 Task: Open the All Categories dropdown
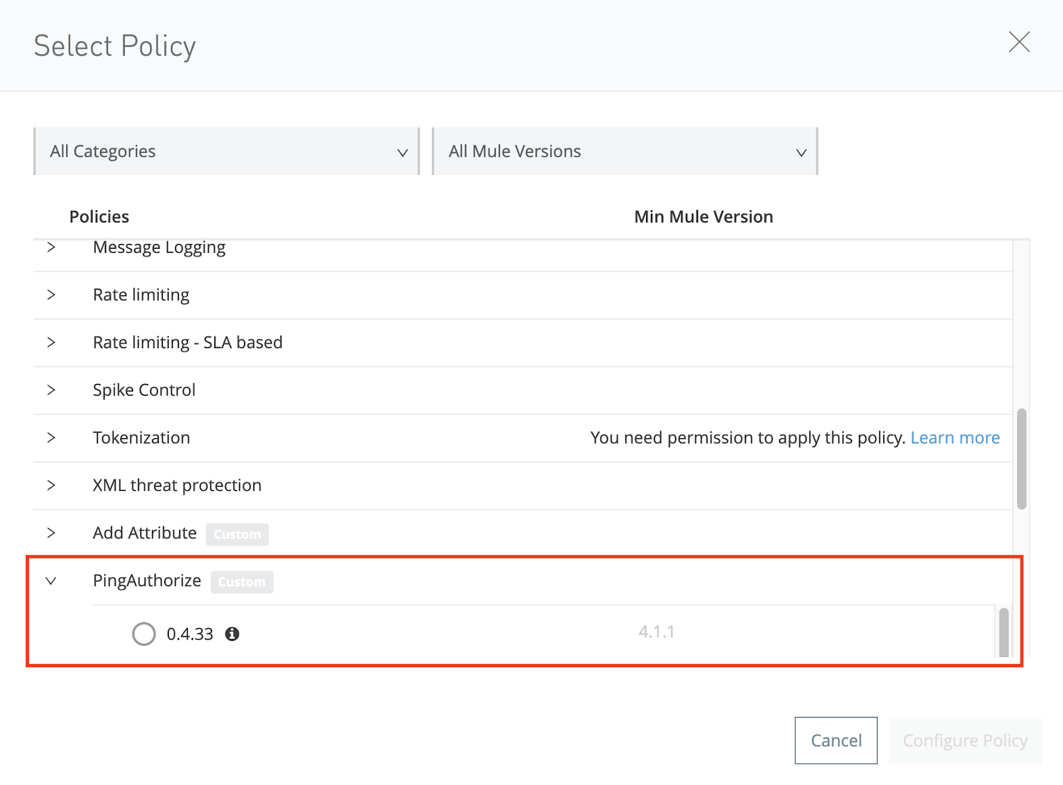point(226,151)
